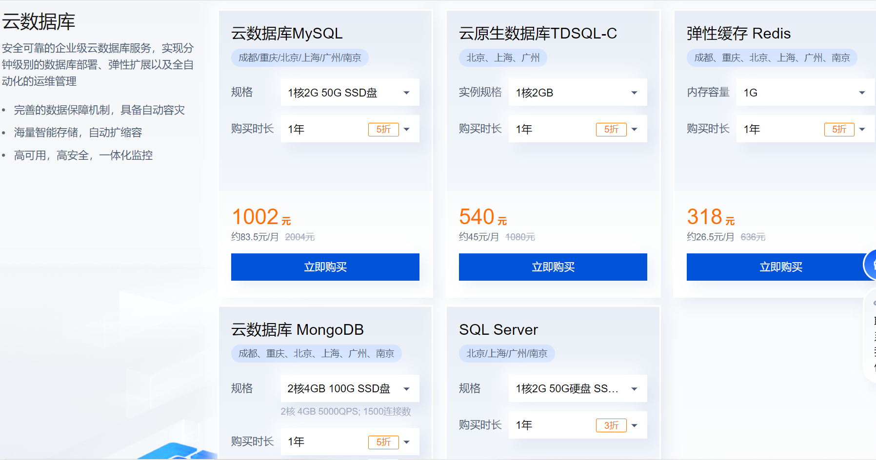Click the 2核 4GB 5000QPS; 1500连接数 note
This screenshot has width=876, height=460.
[346, 411]
